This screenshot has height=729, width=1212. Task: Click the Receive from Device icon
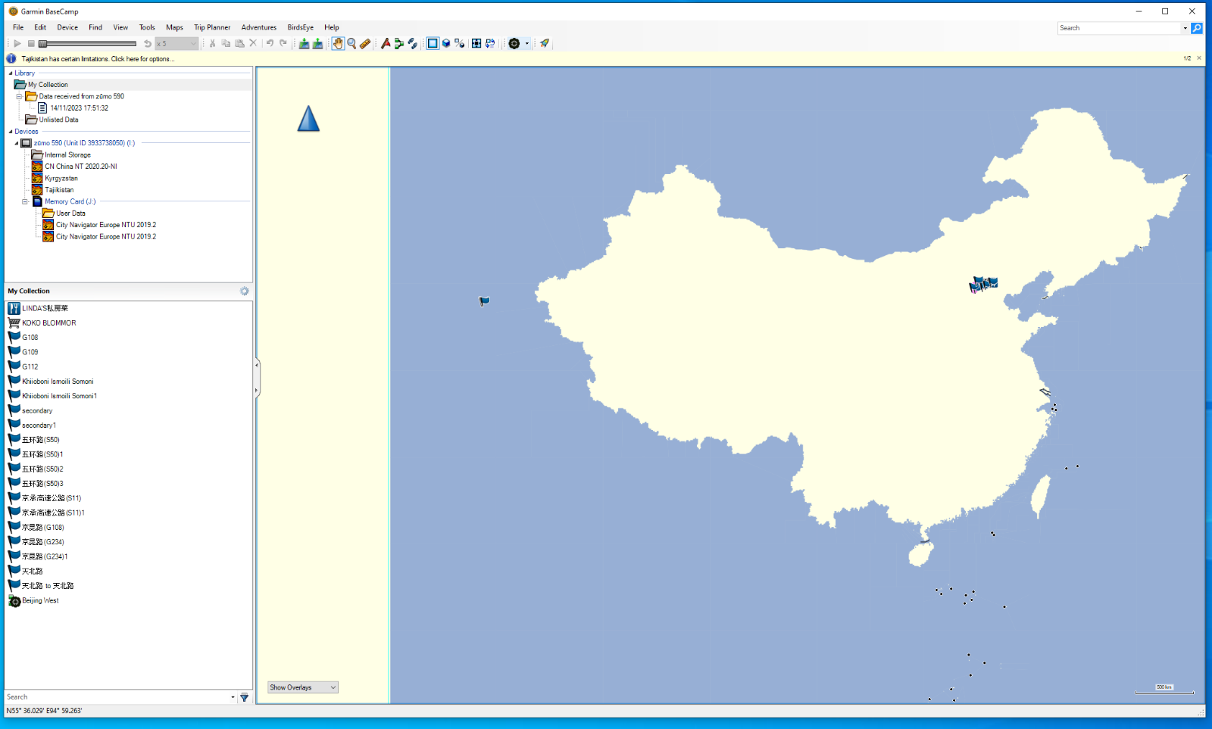pos(317,43)
